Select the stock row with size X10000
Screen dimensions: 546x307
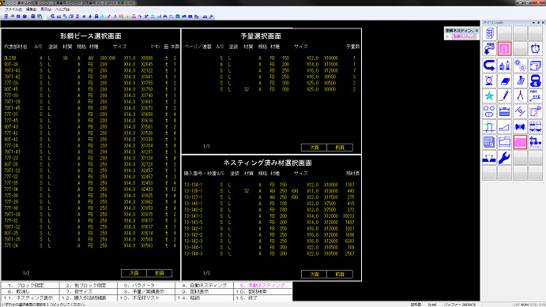pyautogui.click(x=288, y=58)
